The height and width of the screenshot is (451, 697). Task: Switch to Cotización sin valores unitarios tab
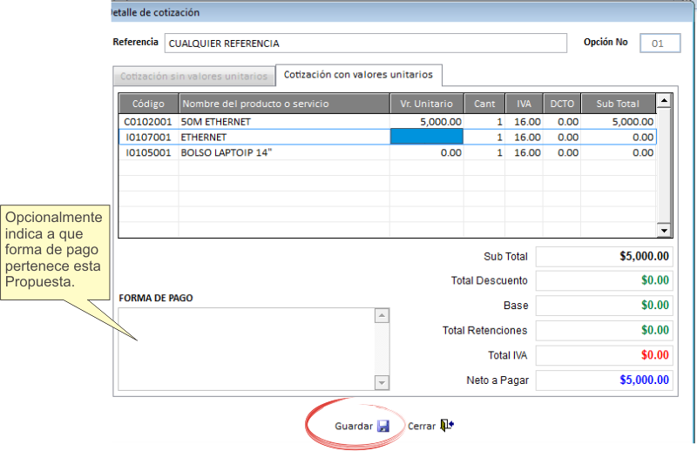tap(193, 77)
